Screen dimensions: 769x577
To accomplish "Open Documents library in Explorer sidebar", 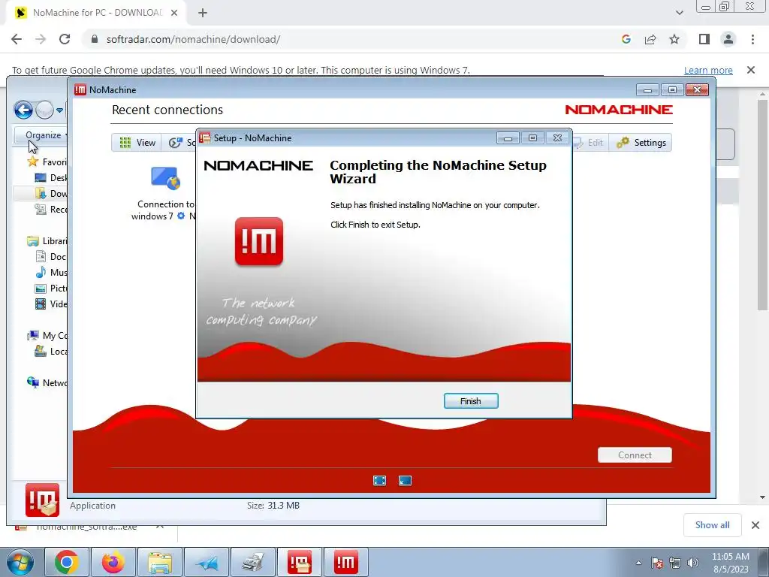I will pyautogui.click(x=50, y=257).
